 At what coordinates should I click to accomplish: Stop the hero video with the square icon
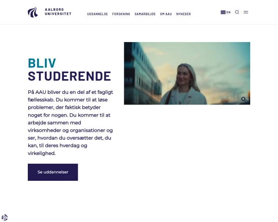[243, 99]
